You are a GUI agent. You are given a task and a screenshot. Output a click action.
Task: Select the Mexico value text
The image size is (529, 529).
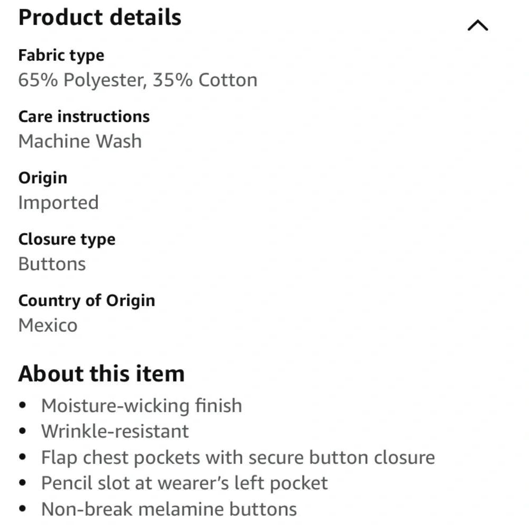pyautogui.click(x=48, y=325)
